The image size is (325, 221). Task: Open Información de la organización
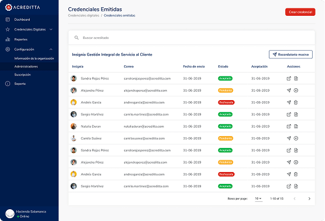34,58
